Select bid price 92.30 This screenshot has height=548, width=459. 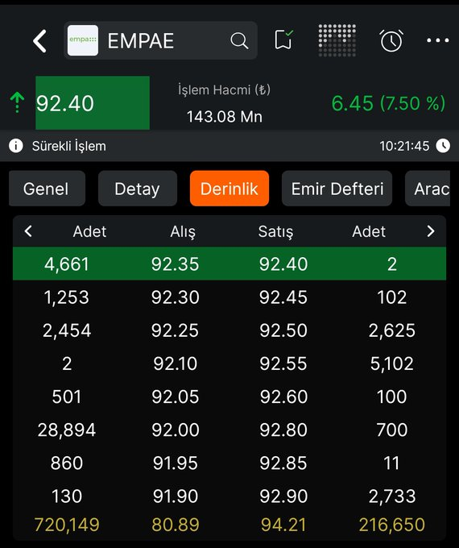175,297
